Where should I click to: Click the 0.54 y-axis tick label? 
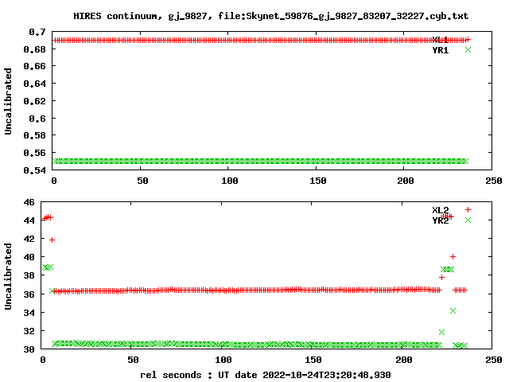coord(34,170)
